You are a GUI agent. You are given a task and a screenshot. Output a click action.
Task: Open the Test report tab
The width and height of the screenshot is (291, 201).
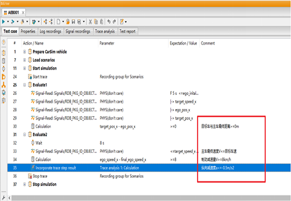tap(128, 31)
